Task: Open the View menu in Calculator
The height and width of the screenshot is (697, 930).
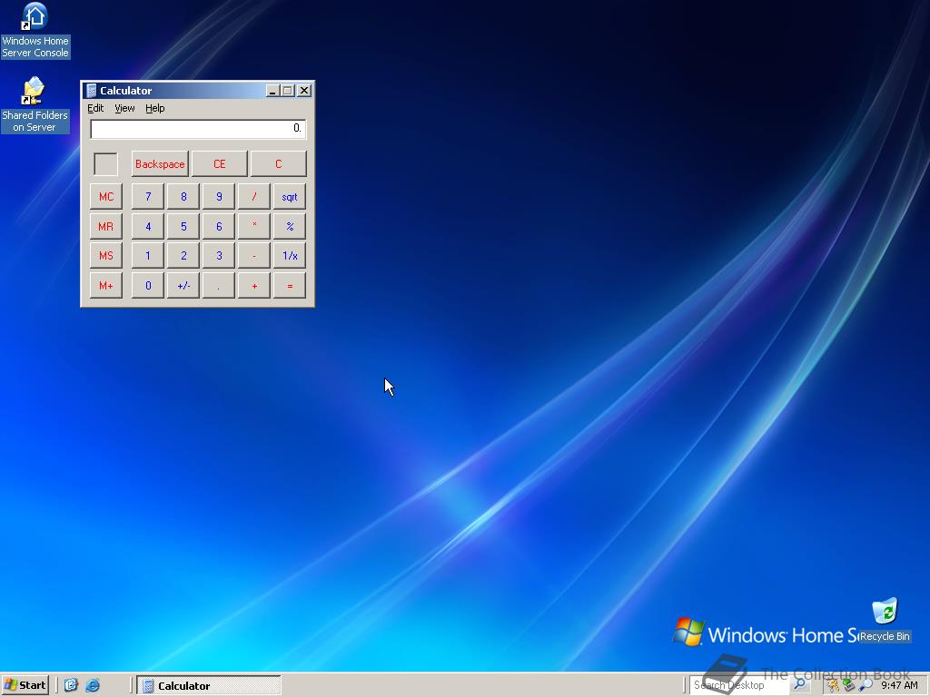Action: (124, 108)
